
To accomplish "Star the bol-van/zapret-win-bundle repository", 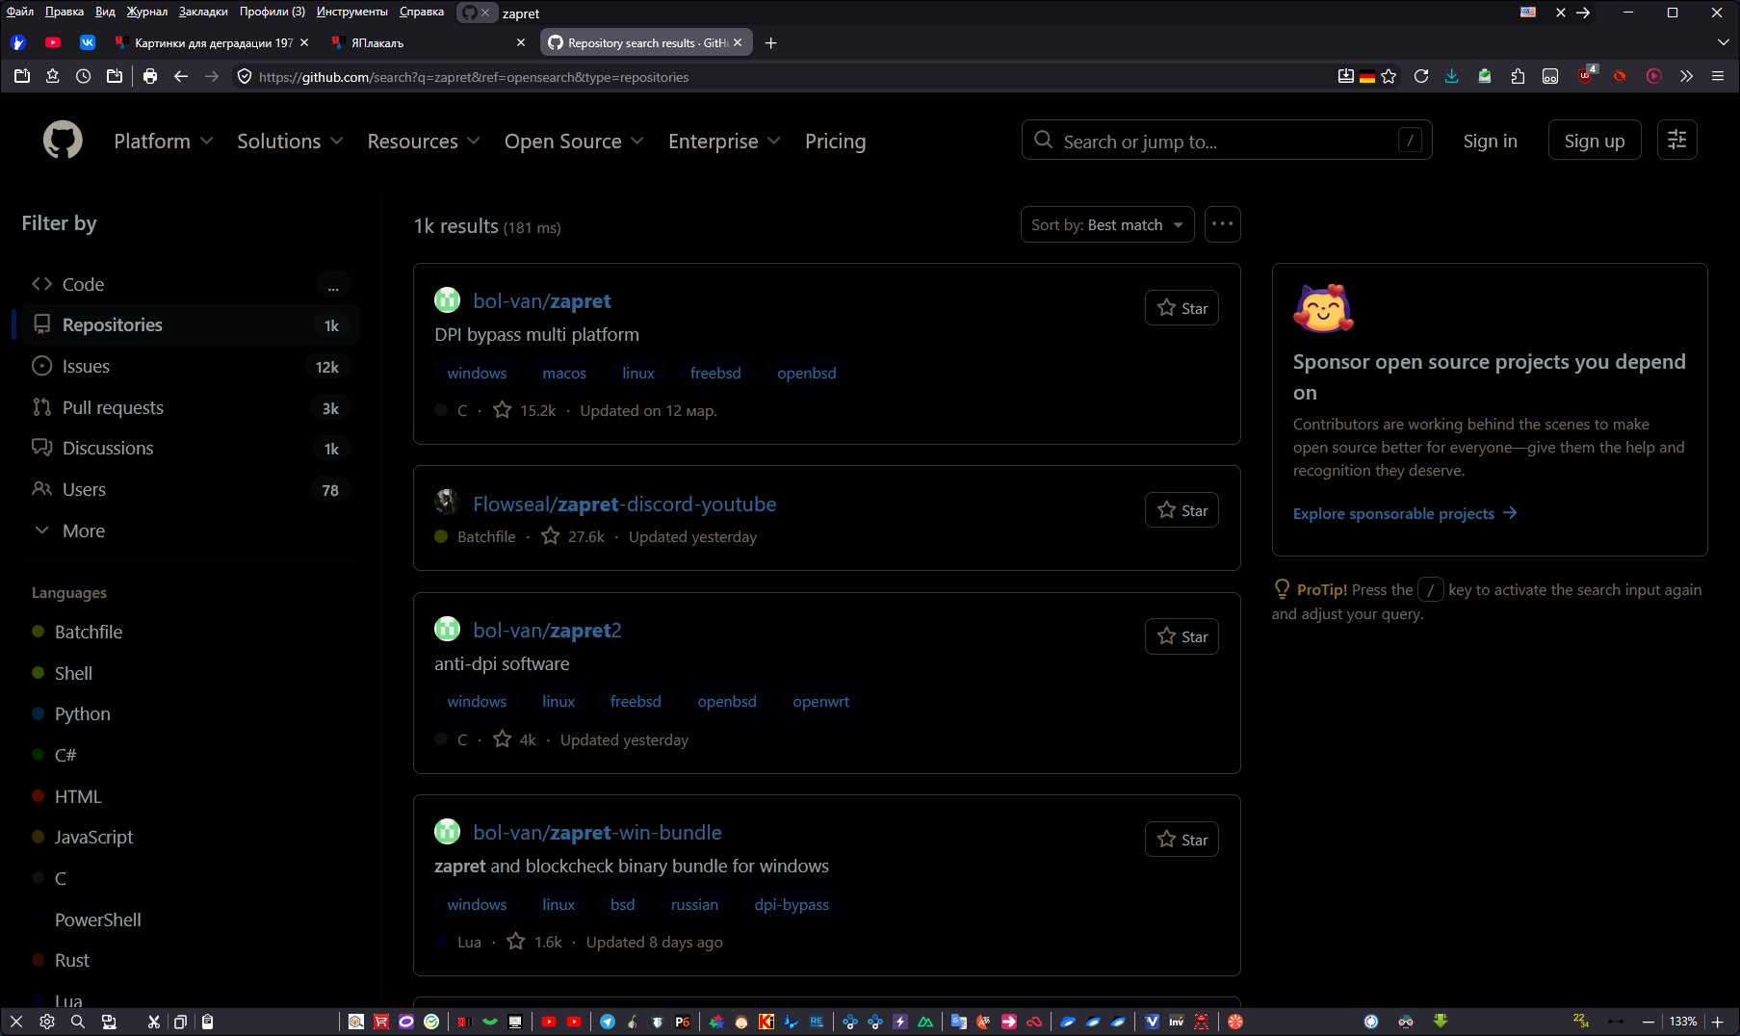I will pos(1182,840).
